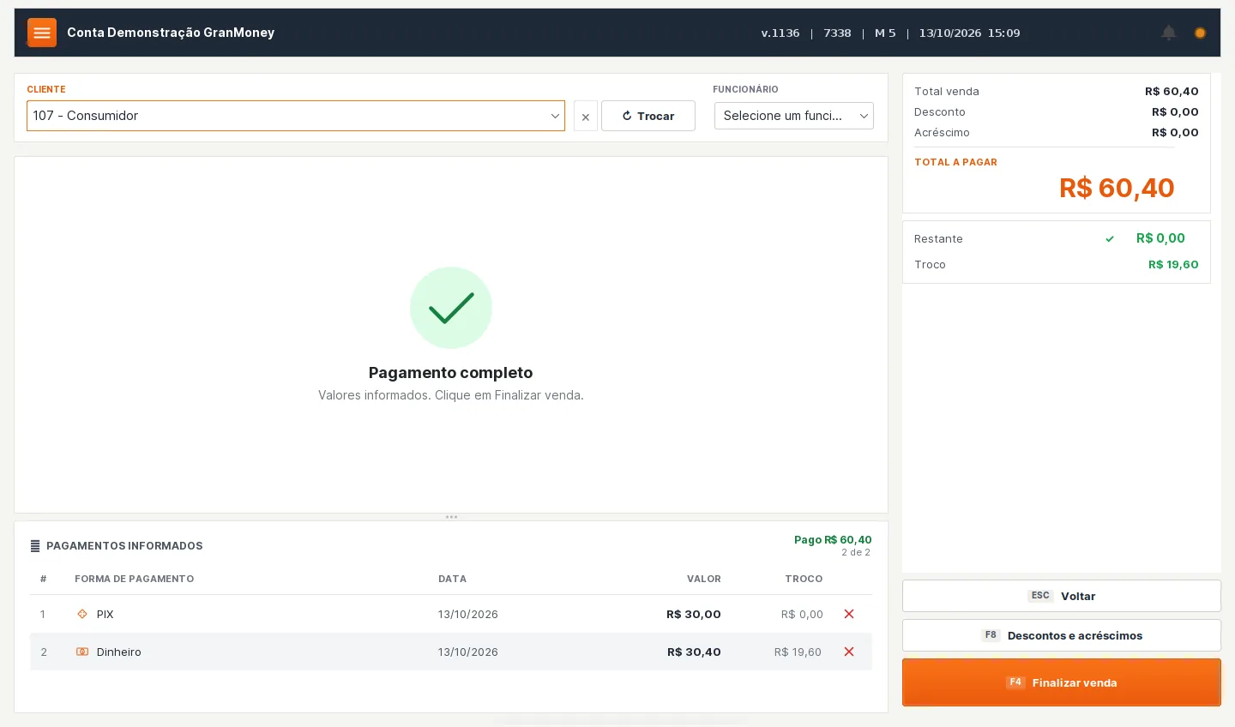This screenshot has height=727, width=1235.
Task: Remove the Dinheiro payment row
Action: coord(849,652)
